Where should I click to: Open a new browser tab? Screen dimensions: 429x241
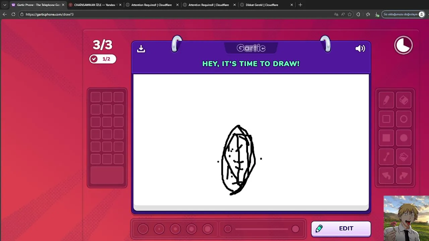[x=300, y=5]
